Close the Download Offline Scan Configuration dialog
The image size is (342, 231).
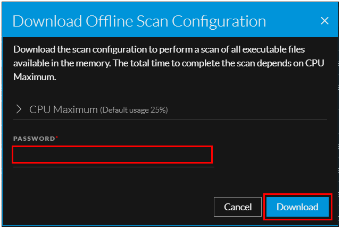pyautogui.click(x=325, y=21)
